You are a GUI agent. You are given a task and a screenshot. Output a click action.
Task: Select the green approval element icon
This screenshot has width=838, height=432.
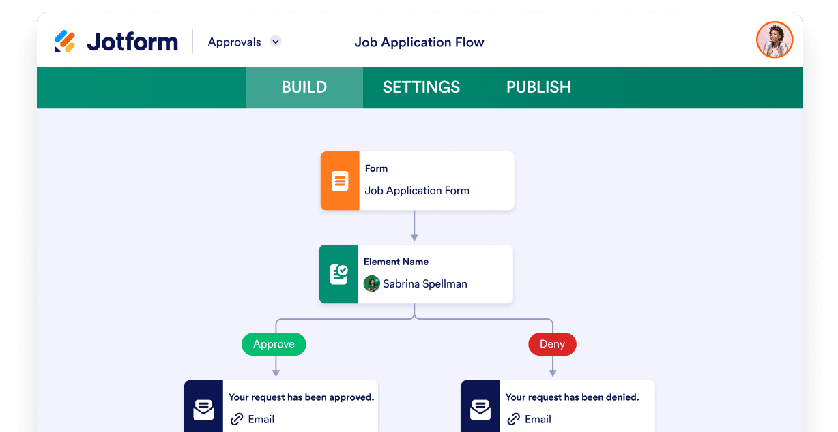338,274
